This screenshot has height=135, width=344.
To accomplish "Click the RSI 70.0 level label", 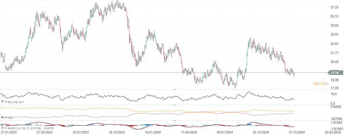I will pos(334,94).
